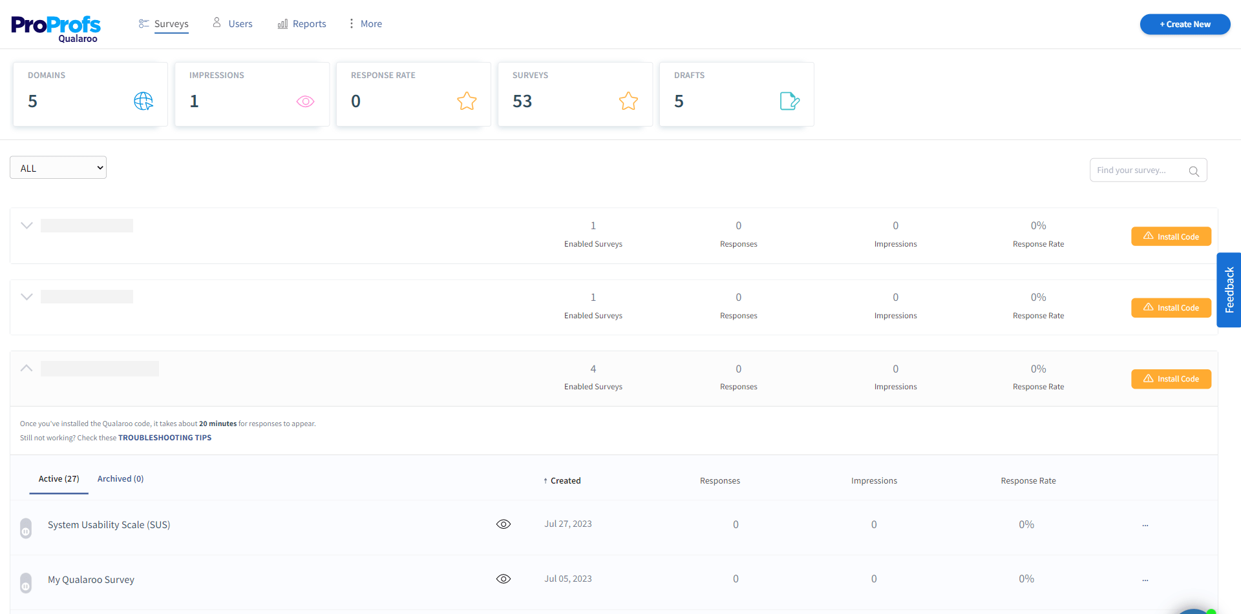Click the star icon in Response Rate card
Screen dimensions: 1241x614
click(x=467, y=101)
